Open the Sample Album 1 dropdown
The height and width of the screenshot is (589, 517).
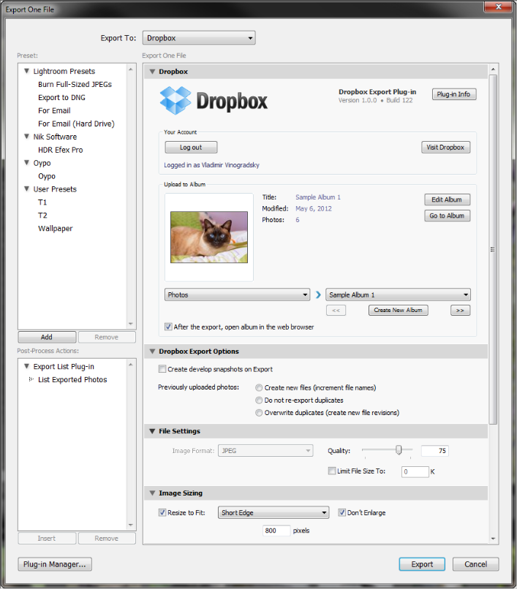(399, 295)
